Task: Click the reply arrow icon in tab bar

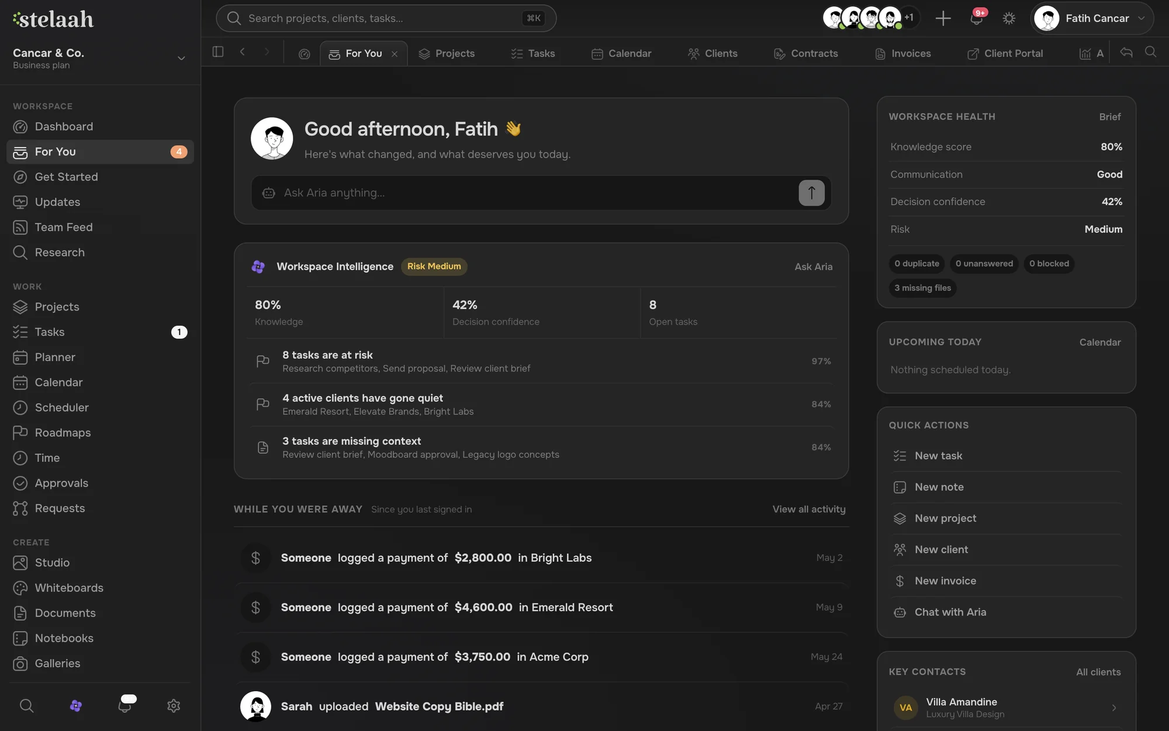Action: tap(1126, 52)
